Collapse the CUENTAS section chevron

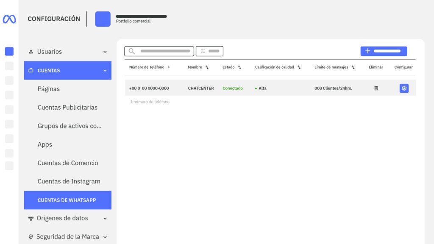(105, 71)
